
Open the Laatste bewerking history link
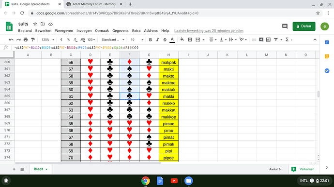[209, 31]
